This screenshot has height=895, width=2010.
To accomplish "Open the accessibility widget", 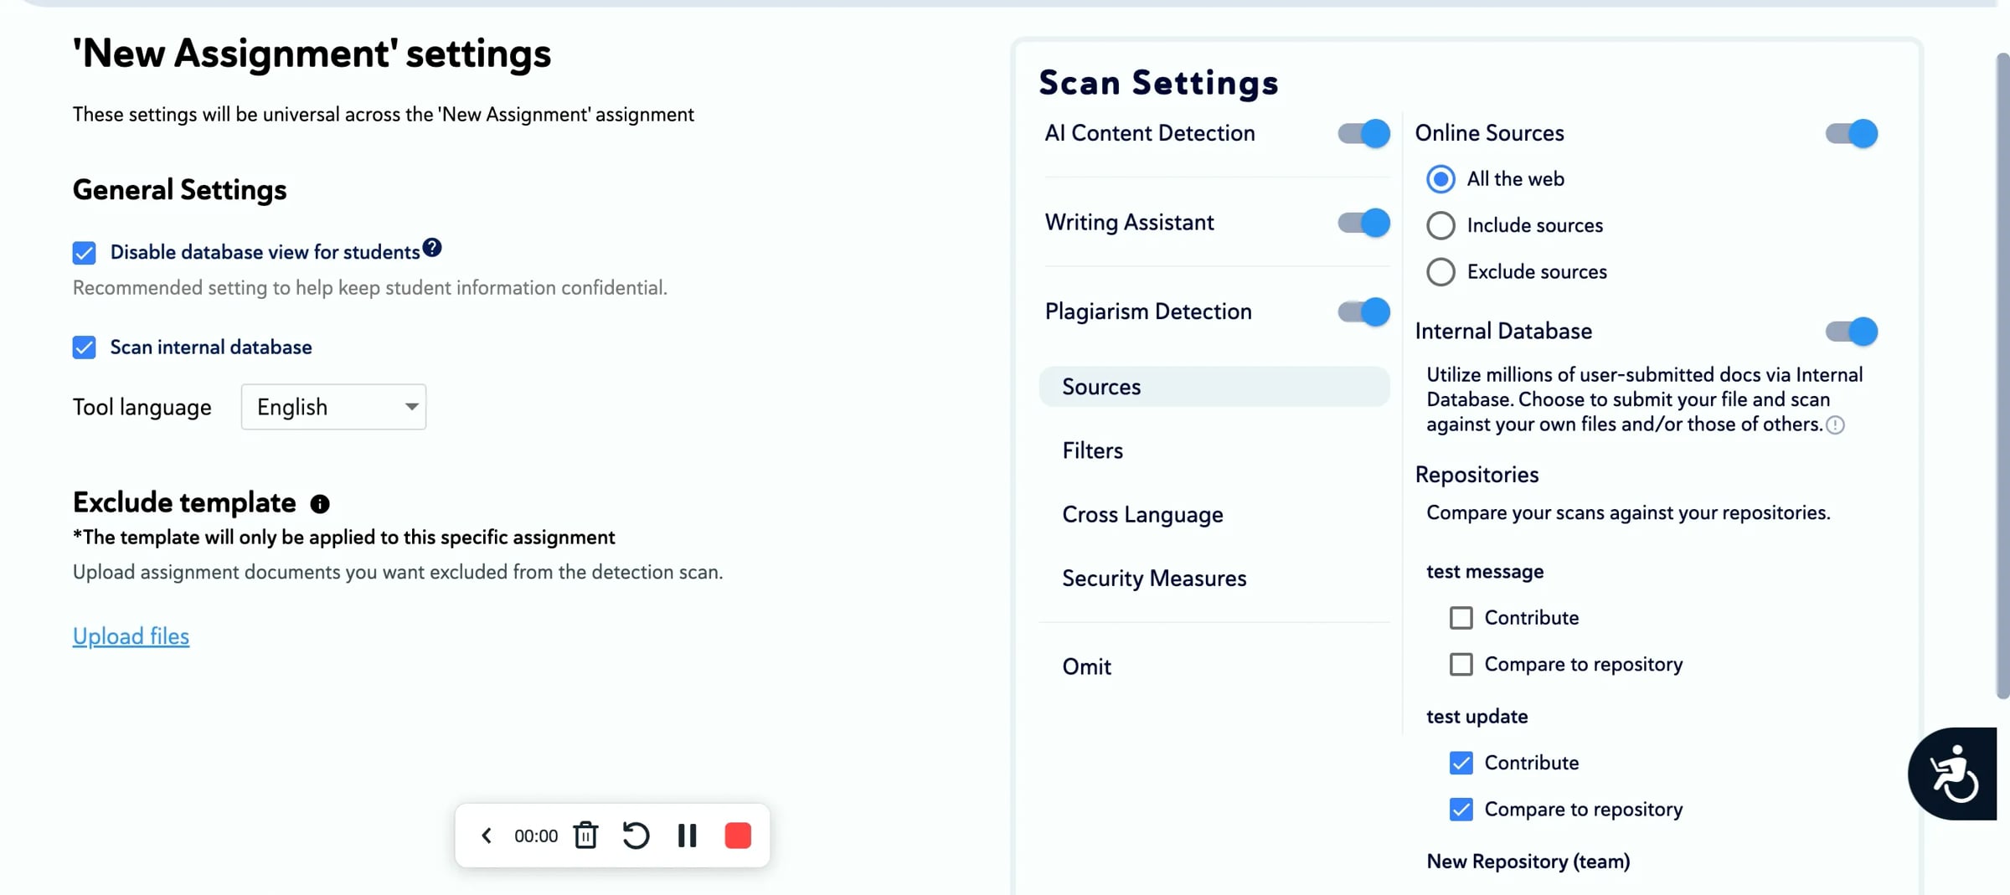I will click(x=1952, y=774).
